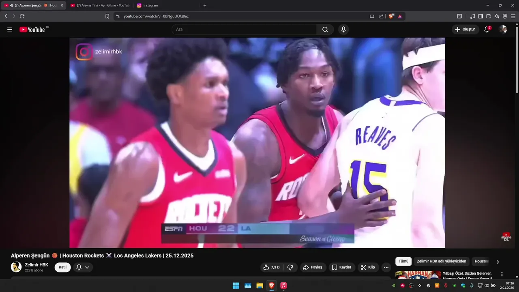This screenshot has height=292, width=519.
Task: Join the channel with Katıl button
Action: (63, 267)
